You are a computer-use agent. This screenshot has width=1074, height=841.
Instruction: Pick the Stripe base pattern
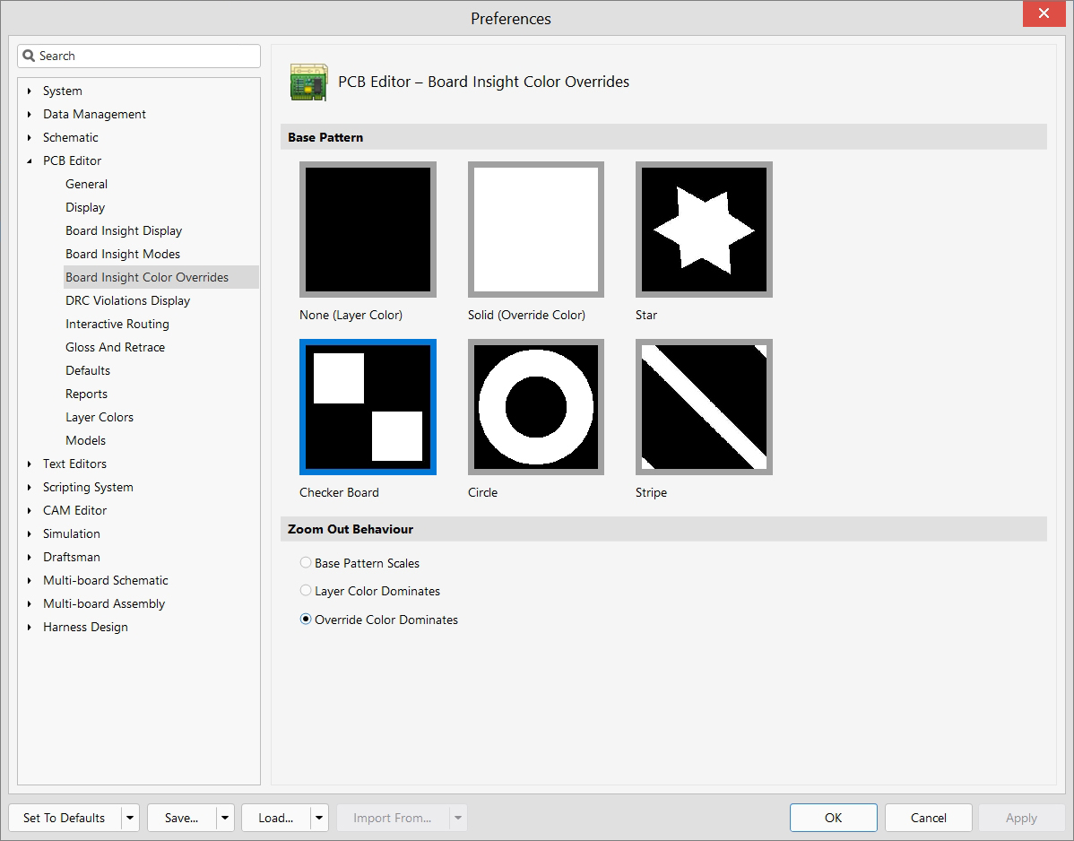click(x=704, y=407)
